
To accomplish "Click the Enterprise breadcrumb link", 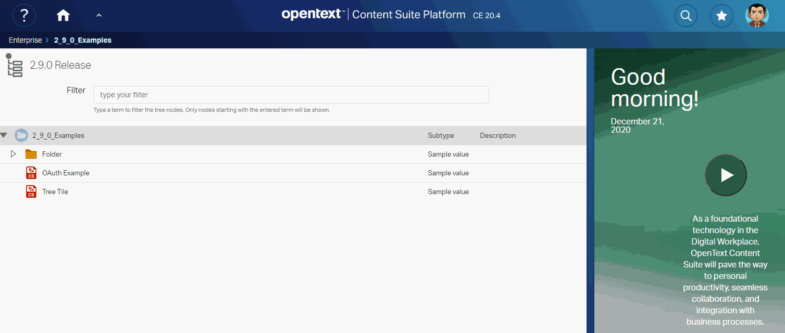I will [25, 40].
